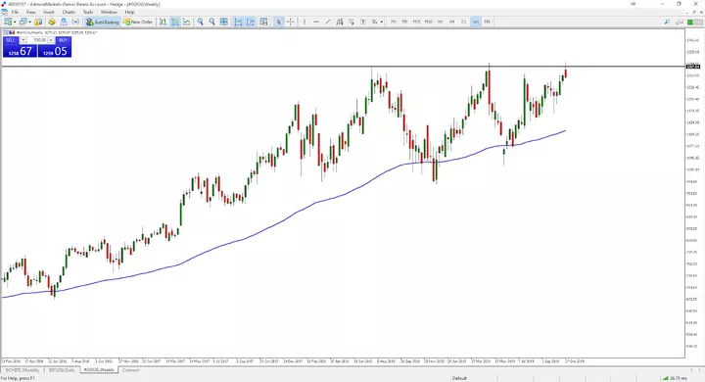
Task: Edit the trade volume input field
Action: tap(38, 40)
